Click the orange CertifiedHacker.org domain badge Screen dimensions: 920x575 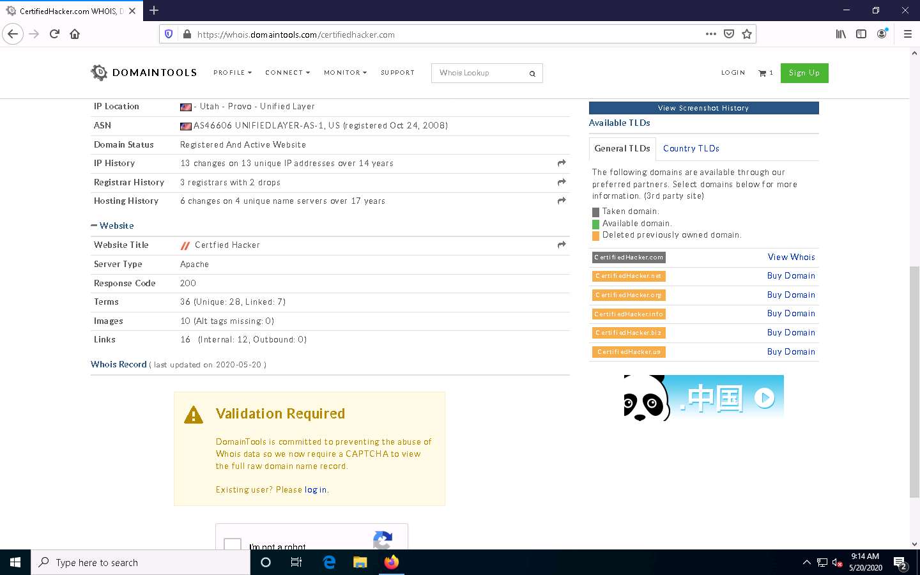[x=629, y=295]
